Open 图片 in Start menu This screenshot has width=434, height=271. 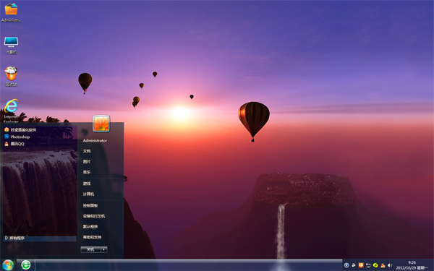87,161
